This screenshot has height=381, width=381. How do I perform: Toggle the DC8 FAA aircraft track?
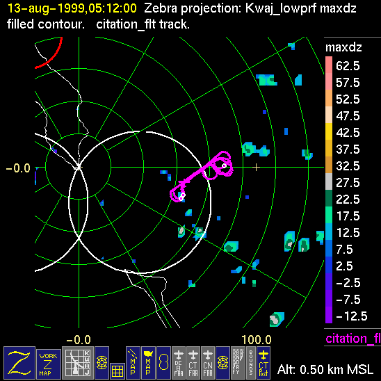coord(179,363)
